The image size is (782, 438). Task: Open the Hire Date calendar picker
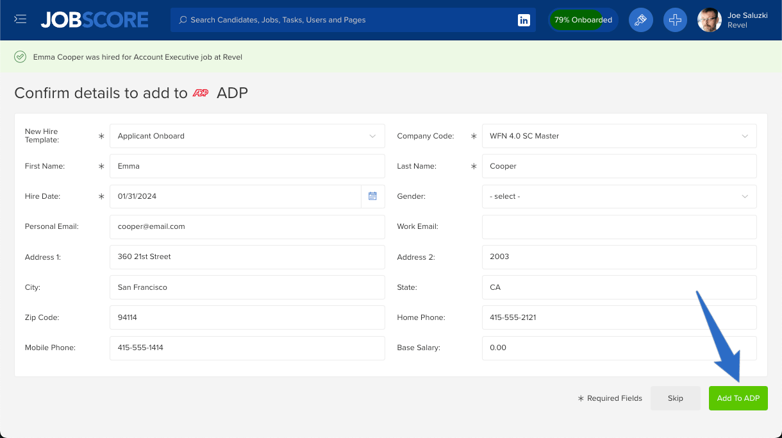tap(373, 196)
